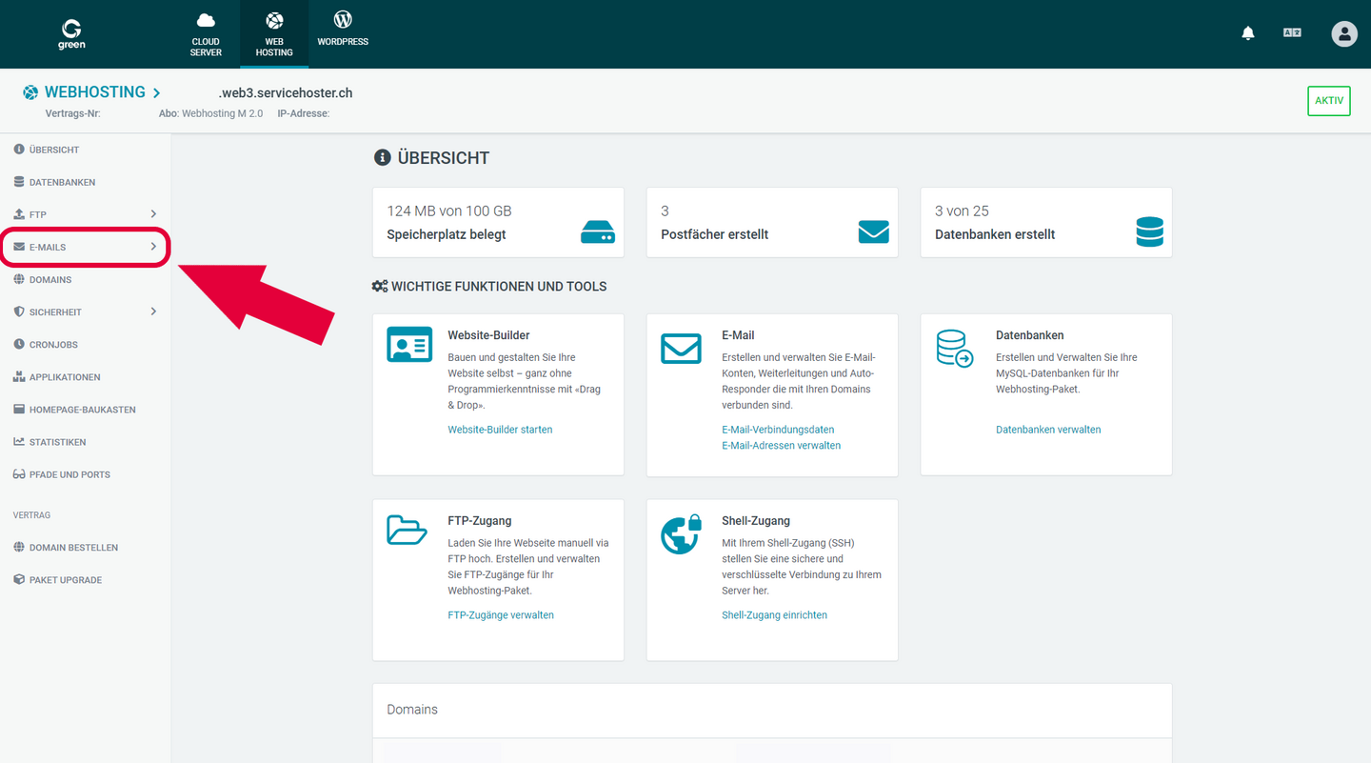Open the Cloud Server section
1371x763 pixels.
point(206,34)
